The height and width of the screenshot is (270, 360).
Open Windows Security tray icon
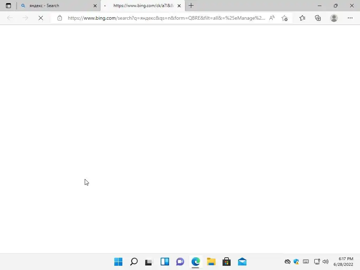(296, 262)
